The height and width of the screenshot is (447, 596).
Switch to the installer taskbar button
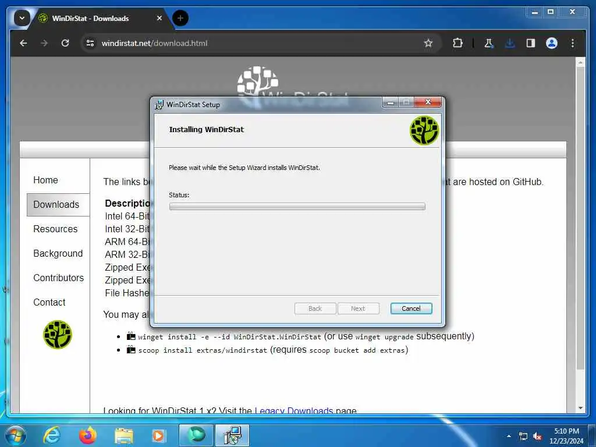coord(232,435)
